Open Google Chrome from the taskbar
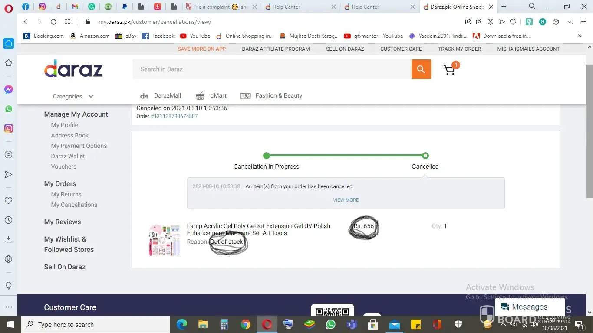 pyautogui.click(x=246, y=324)
